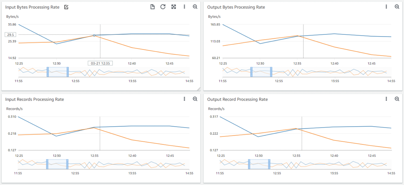Click the Input Records Processing Rate title
404x185 pixels.
pos(35,99)
